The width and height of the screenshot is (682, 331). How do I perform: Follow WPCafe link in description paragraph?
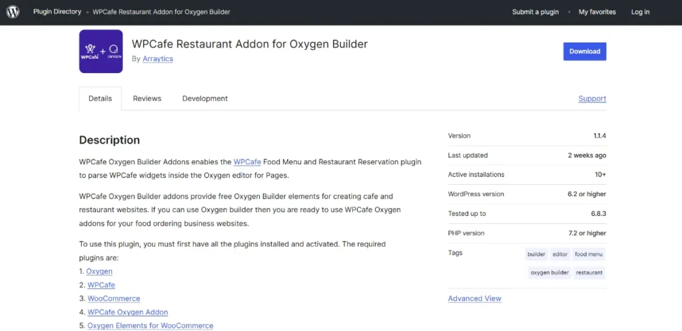coord(247,162)
